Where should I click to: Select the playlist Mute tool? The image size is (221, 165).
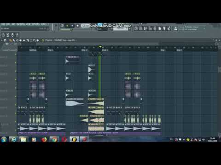click(21, 40)
